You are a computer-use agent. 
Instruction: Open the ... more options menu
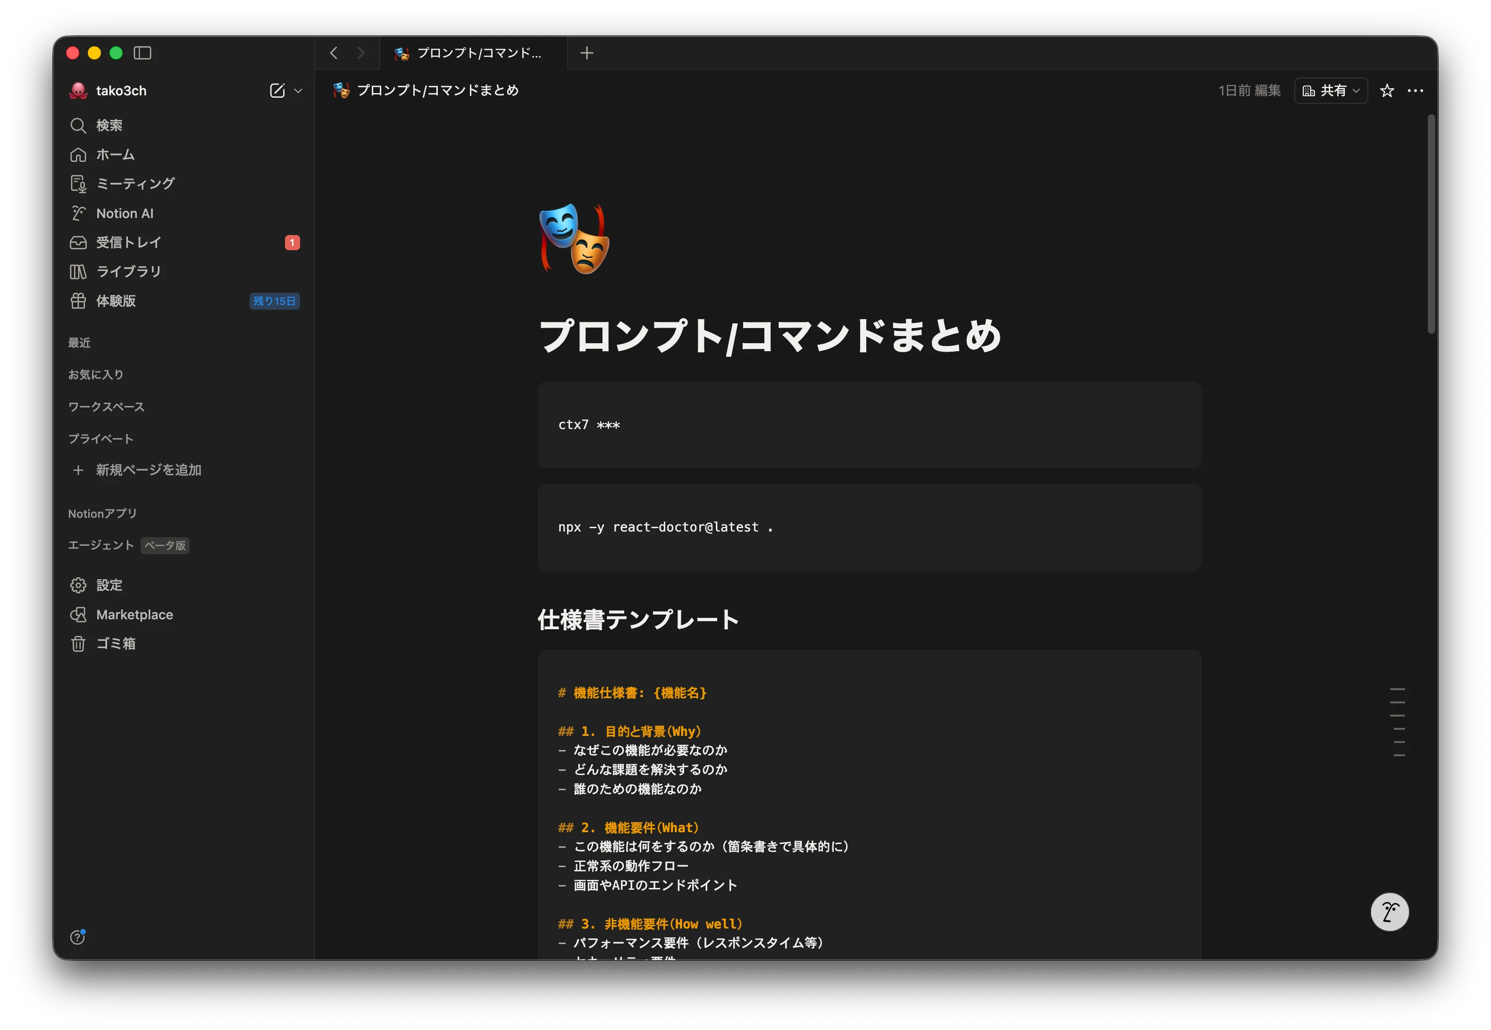point(1416,90)
